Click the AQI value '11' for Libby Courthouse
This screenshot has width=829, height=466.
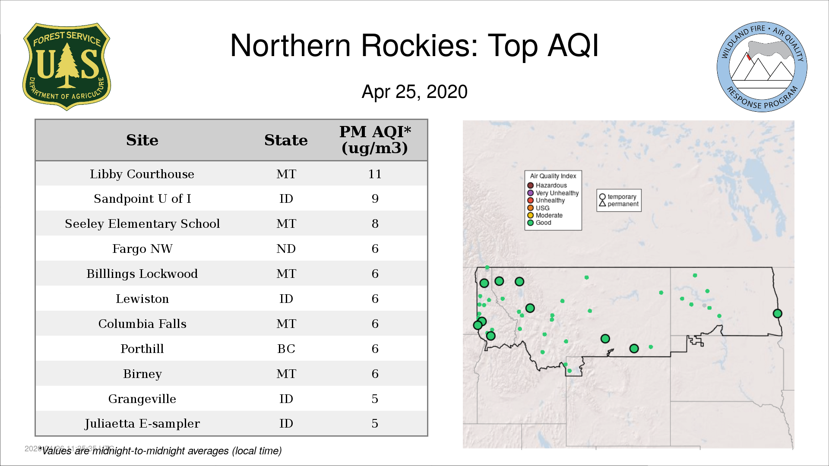click(375, 174)
